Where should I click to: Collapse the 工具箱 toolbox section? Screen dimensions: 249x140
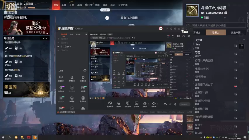(85, 71)
